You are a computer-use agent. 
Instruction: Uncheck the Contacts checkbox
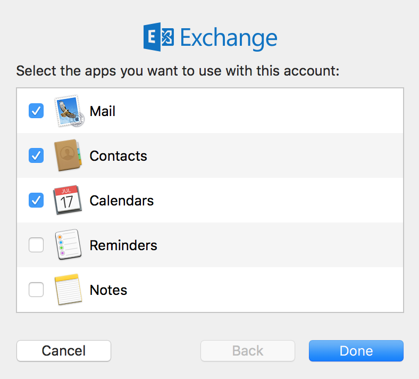click(x=36, y=155)
